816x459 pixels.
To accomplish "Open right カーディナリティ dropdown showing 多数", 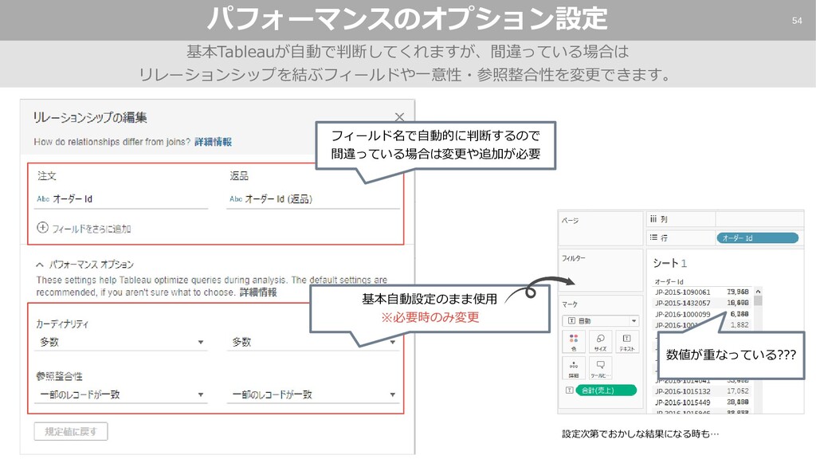I will (312, 342).
